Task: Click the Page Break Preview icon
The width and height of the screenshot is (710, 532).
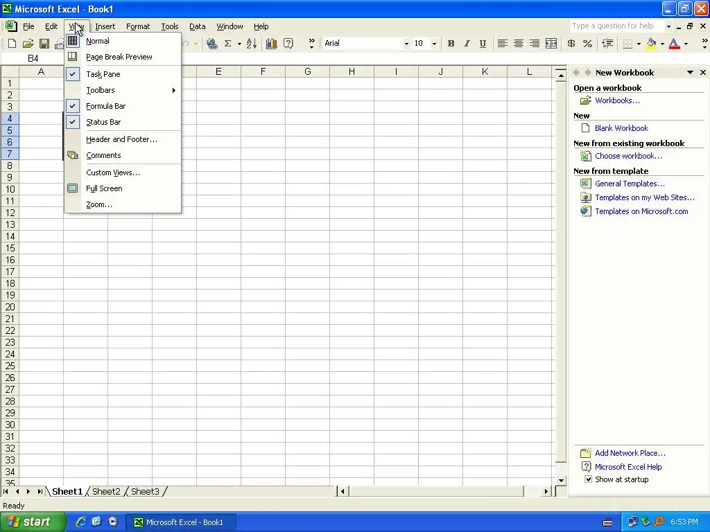Action: [x=72, y=57]
